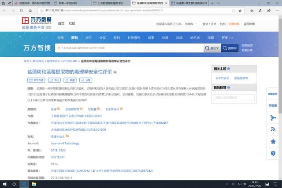Click the Journal of Toxicology link
The width and height of the screenshot is (282, 188).
coord(65,144)
